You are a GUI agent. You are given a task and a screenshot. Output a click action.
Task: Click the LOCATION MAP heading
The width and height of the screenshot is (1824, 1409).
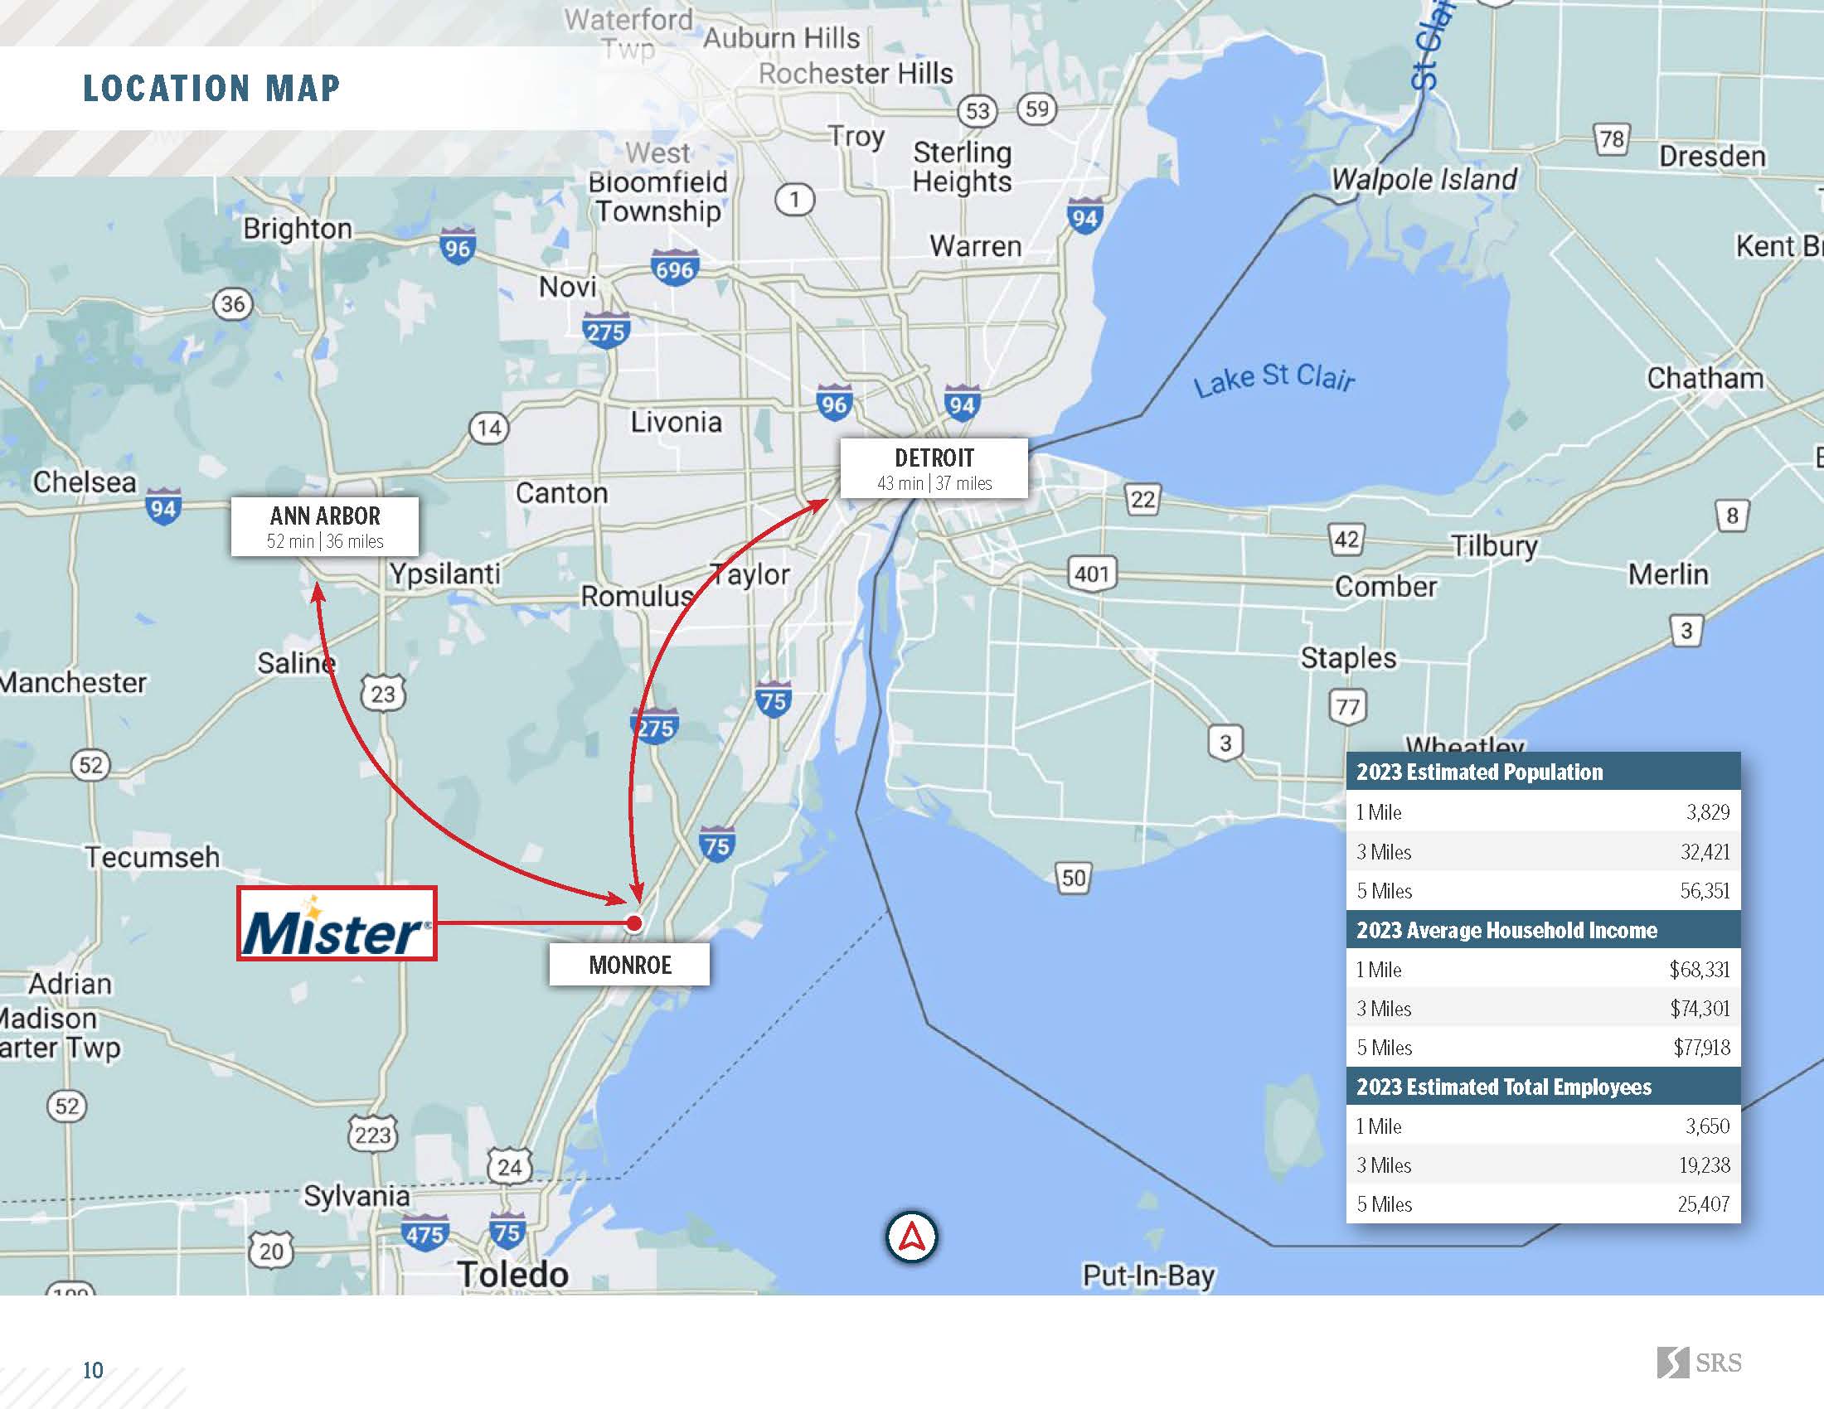[211, 88]
